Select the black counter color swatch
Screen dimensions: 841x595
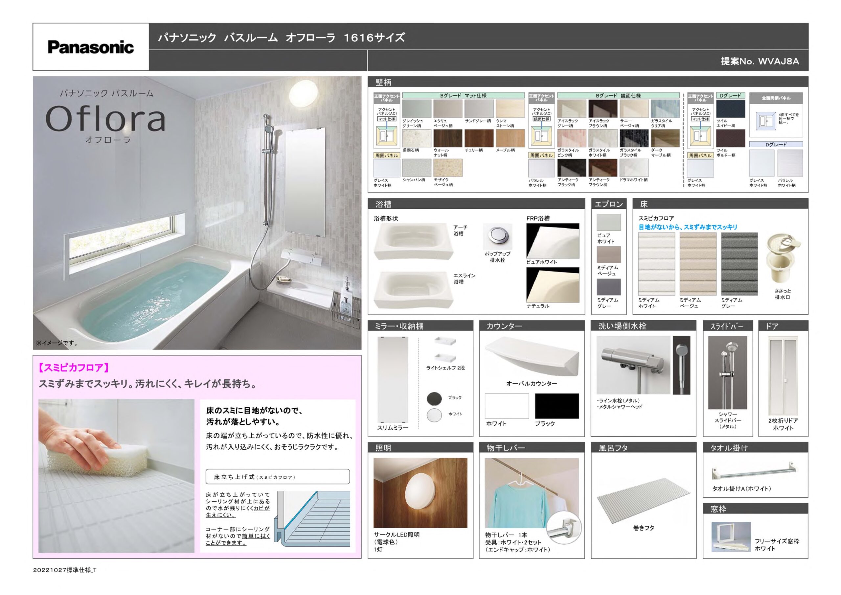(x=557, y=406)
